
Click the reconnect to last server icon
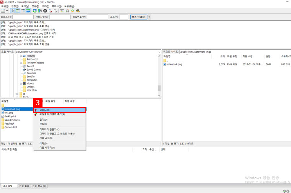point(56,11)
